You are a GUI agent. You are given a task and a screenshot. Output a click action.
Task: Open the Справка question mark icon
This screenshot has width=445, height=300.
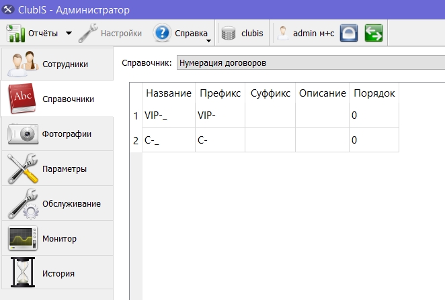click(162, 33)
